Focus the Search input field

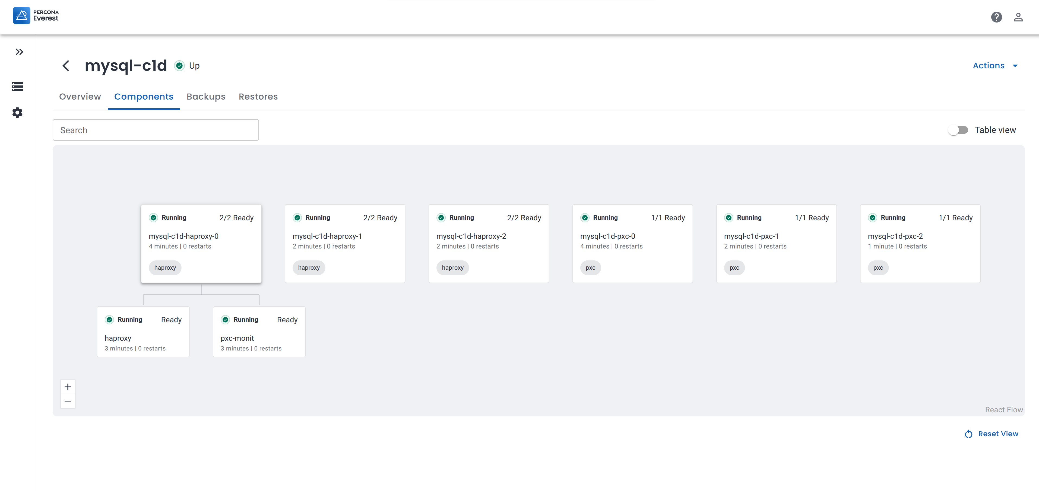coord(155,130)
